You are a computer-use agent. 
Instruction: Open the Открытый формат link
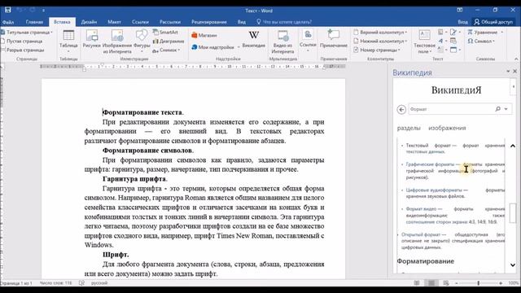[422, 234]
